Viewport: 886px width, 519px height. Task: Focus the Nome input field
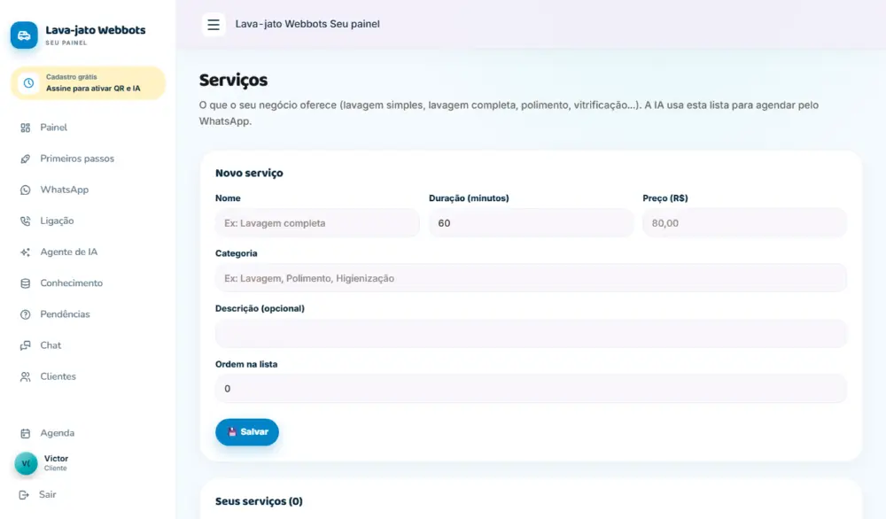point(317,223)
